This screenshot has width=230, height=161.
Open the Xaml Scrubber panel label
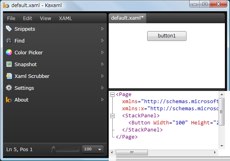32,76
